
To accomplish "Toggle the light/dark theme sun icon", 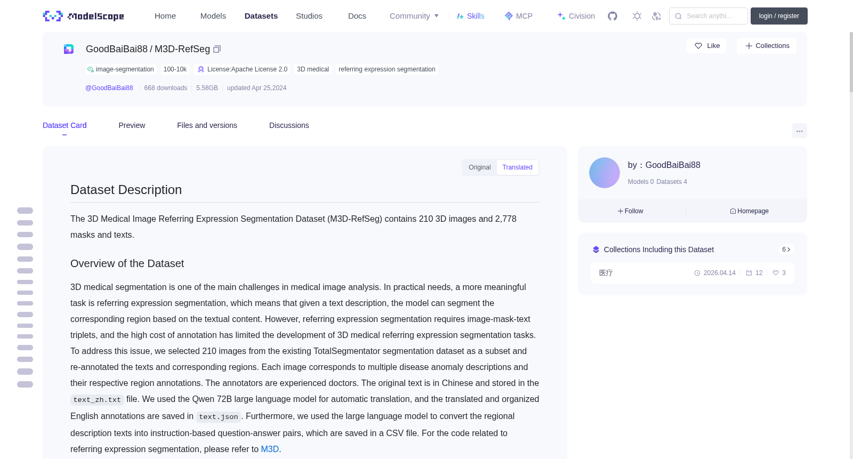I will pyautogui.click(x=637, y=16).
